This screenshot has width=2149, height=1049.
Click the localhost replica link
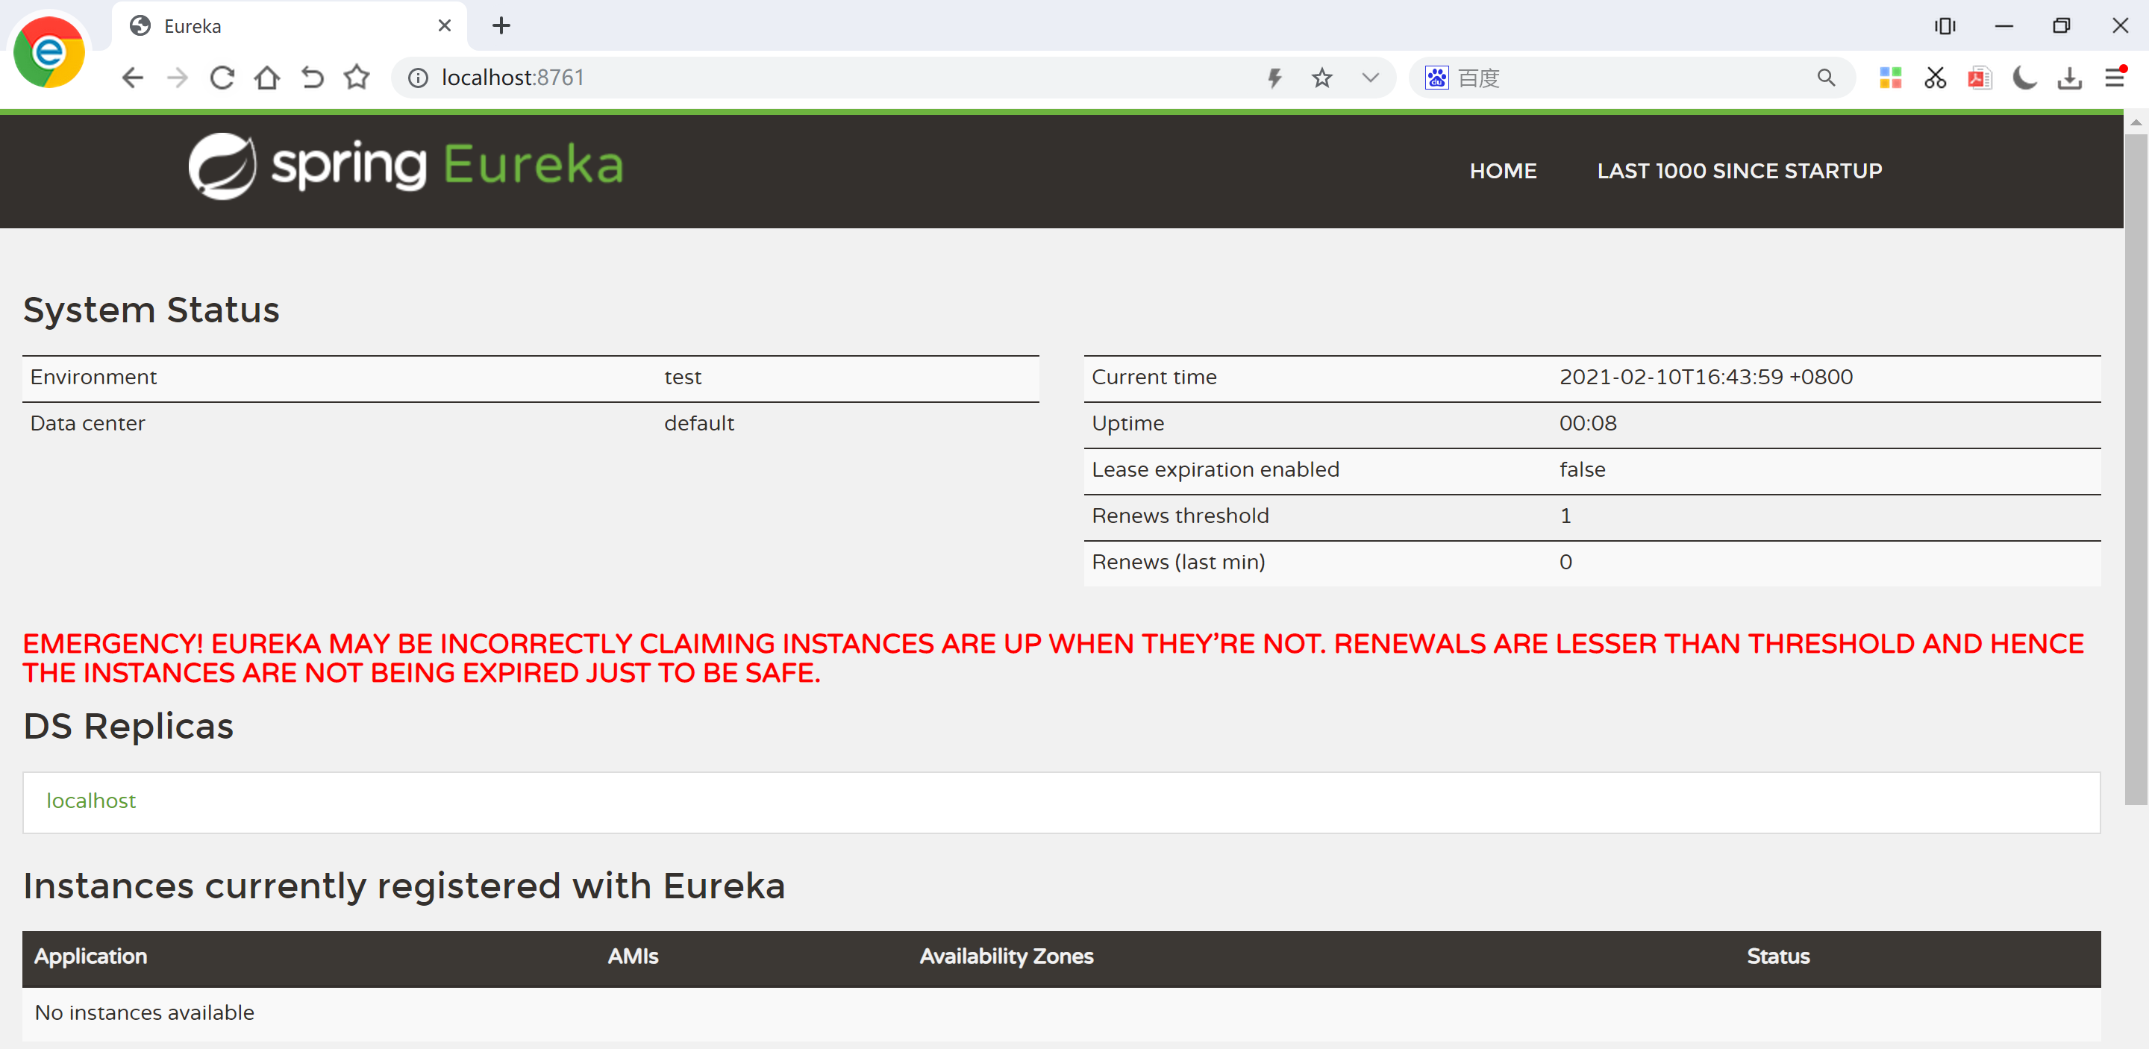point(91,801)
